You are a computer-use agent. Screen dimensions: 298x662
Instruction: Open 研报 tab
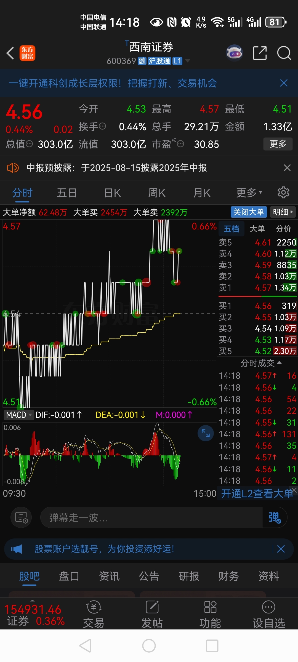[x=189, y=576]
